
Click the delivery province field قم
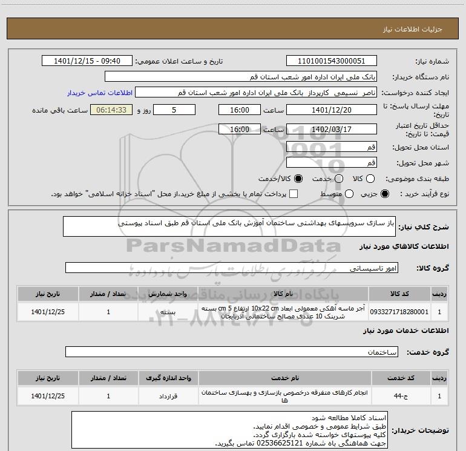pos(332,146)
